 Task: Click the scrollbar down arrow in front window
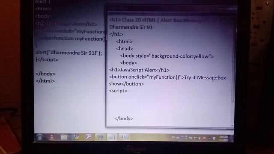pyautogui.click(x=232, y=125)
